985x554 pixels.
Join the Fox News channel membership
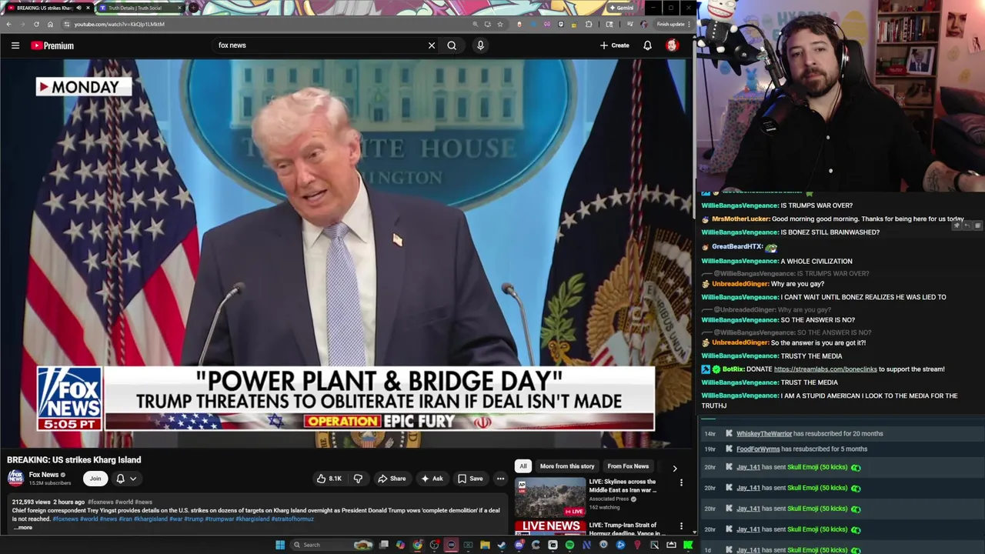pos(95,479)
